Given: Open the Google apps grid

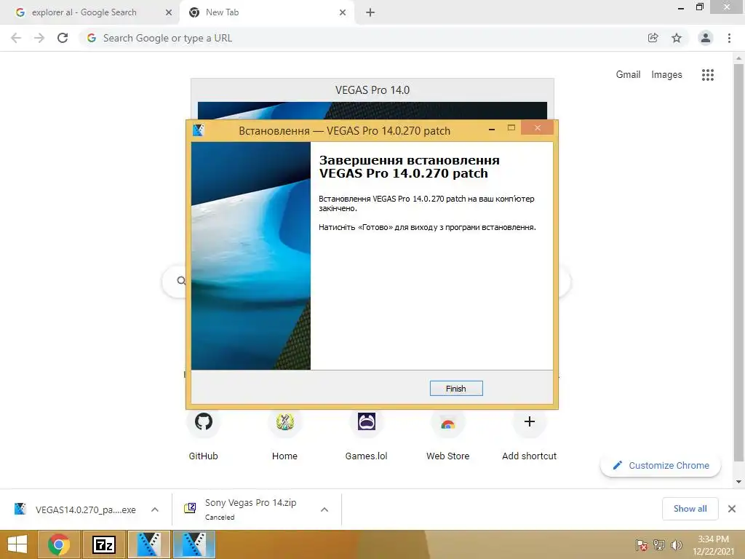Looking at the screenshot, I should coord(707,75).
